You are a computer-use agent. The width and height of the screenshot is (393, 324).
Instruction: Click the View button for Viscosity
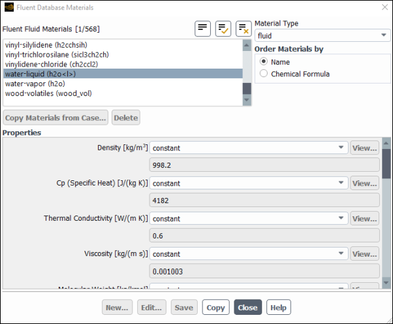point(364,254)
